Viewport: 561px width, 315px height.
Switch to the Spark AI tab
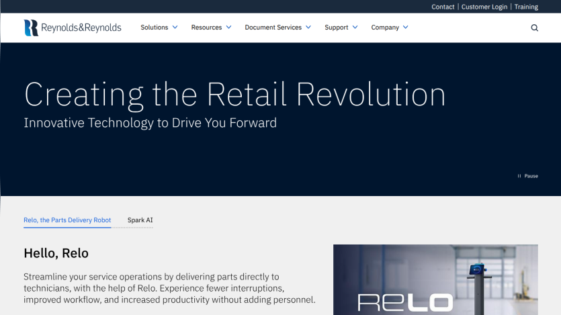(140, 220)
